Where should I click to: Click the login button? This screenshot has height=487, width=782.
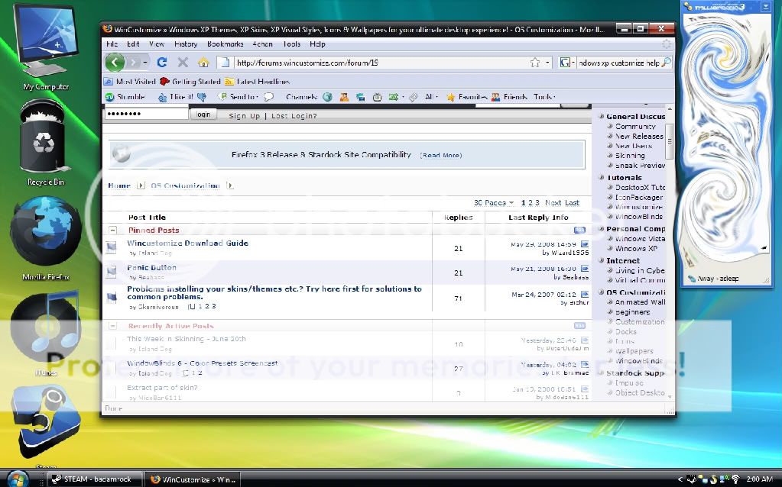tap(203, 114)
